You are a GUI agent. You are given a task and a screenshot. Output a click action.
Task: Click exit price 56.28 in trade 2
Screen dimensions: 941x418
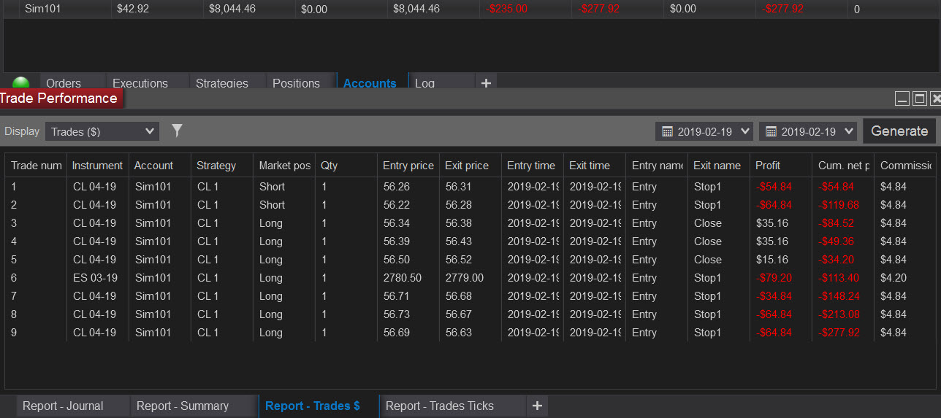pos(459,205)
